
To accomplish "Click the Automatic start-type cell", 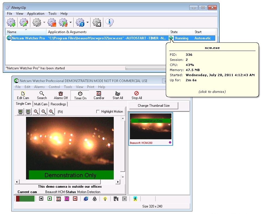I will click(x=203, y=38).
